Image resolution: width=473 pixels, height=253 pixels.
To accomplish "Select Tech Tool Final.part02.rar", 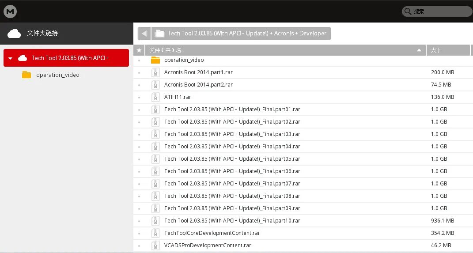I will coord(232,122).
